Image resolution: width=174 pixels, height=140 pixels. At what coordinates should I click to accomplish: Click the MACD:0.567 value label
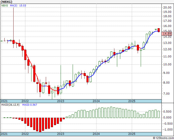pos(30,105)
